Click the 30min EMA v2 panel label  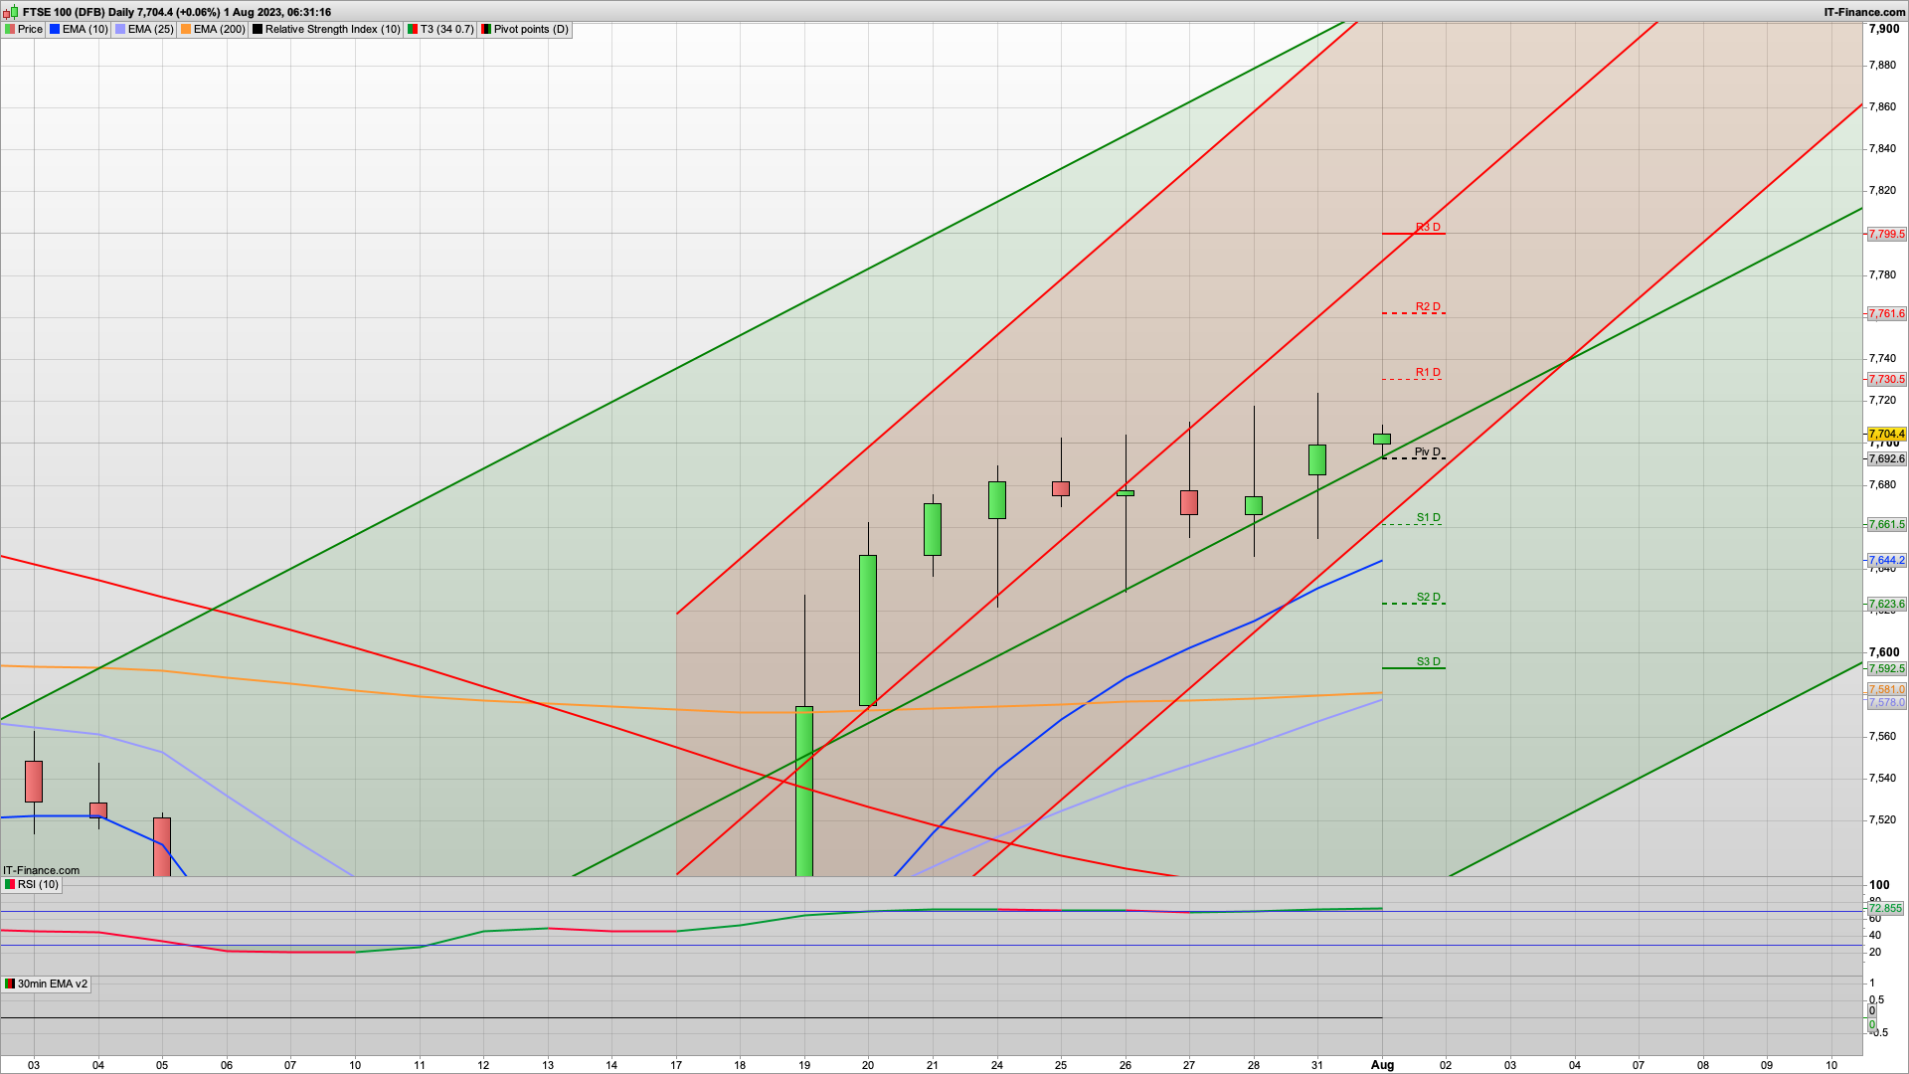(x=46, y=984)
